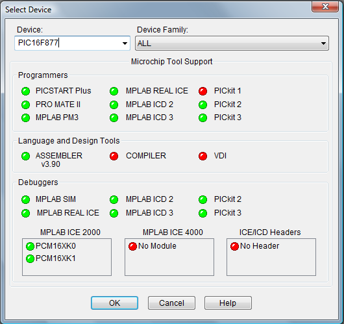Click the MPLAB PM3 programmer light
Viewport: 344px width, 324px height.
(26, 118)
